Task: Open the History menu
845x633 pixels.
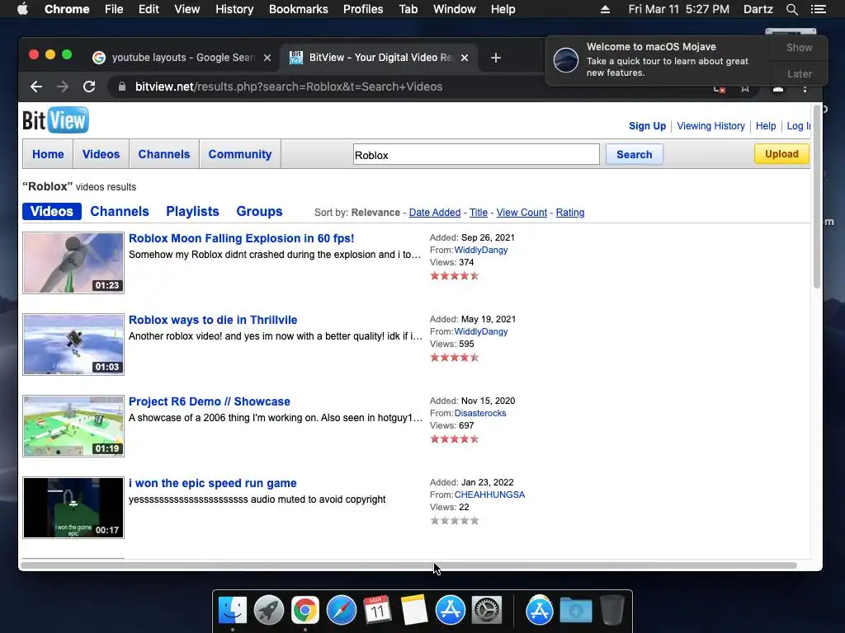Action: (234, 9)
